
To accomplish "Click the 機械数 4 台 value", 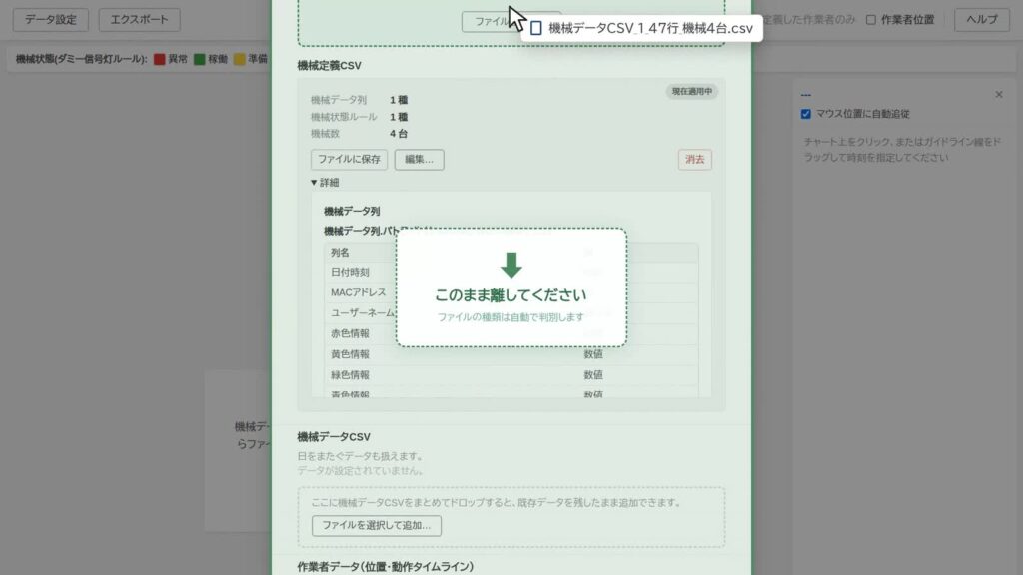I will click(399, 134).
